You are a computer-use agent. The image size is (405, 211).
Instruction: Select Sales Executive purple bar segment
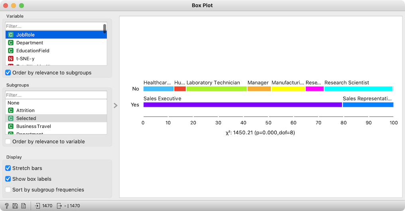(243, 105)
